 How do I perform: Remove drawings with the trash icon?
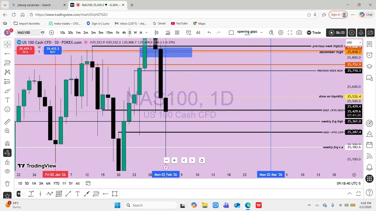7,184
